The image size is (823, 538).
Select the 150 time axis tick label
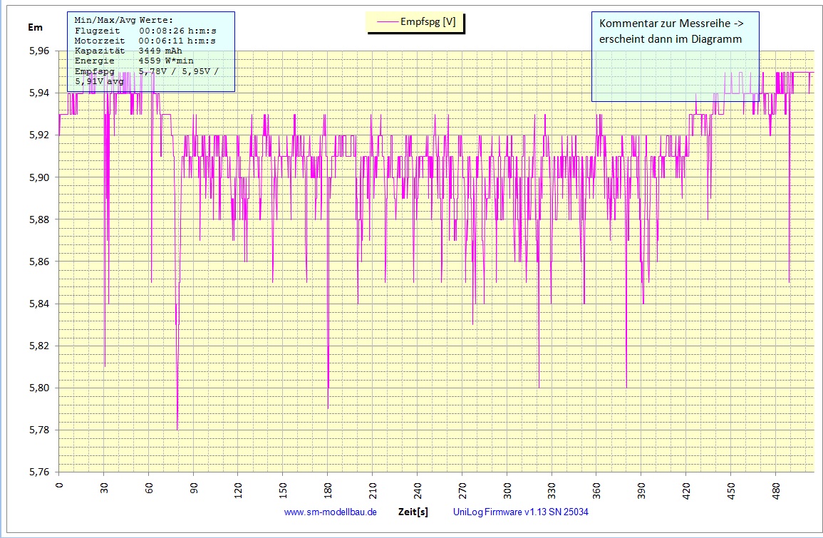pos(284,490)
